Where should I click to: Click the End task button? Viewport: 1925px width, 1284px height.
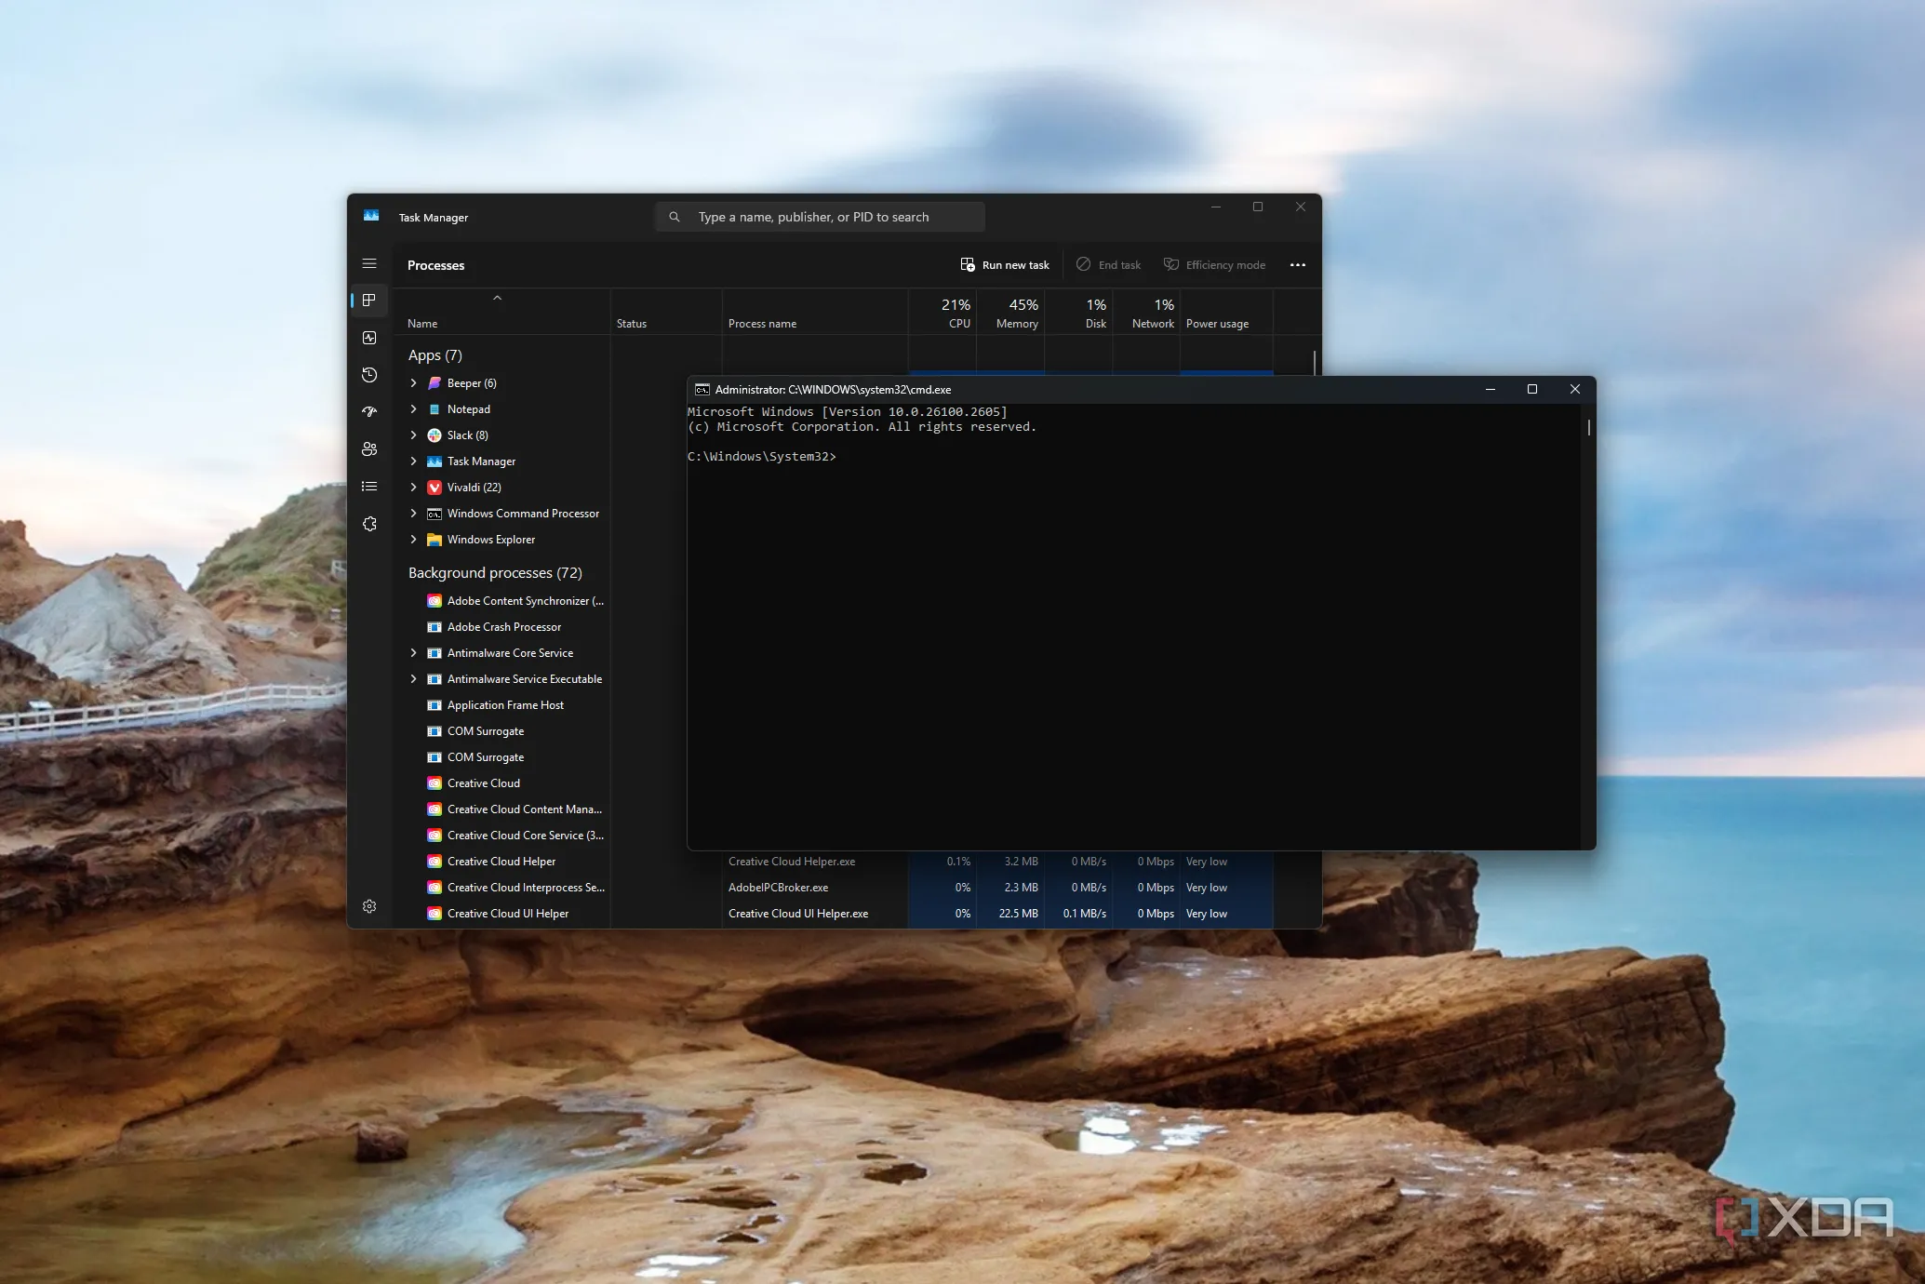(x=1108, y=264)
